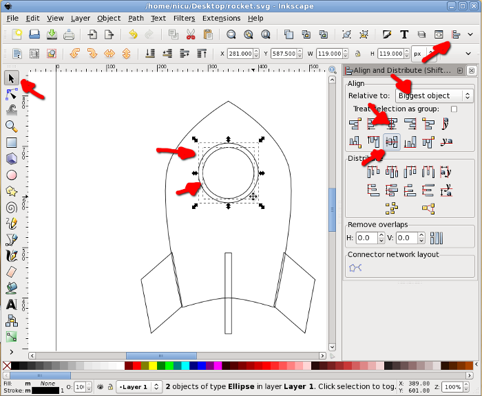
Task: Select the Gradient tool
Action: [12, 337]
